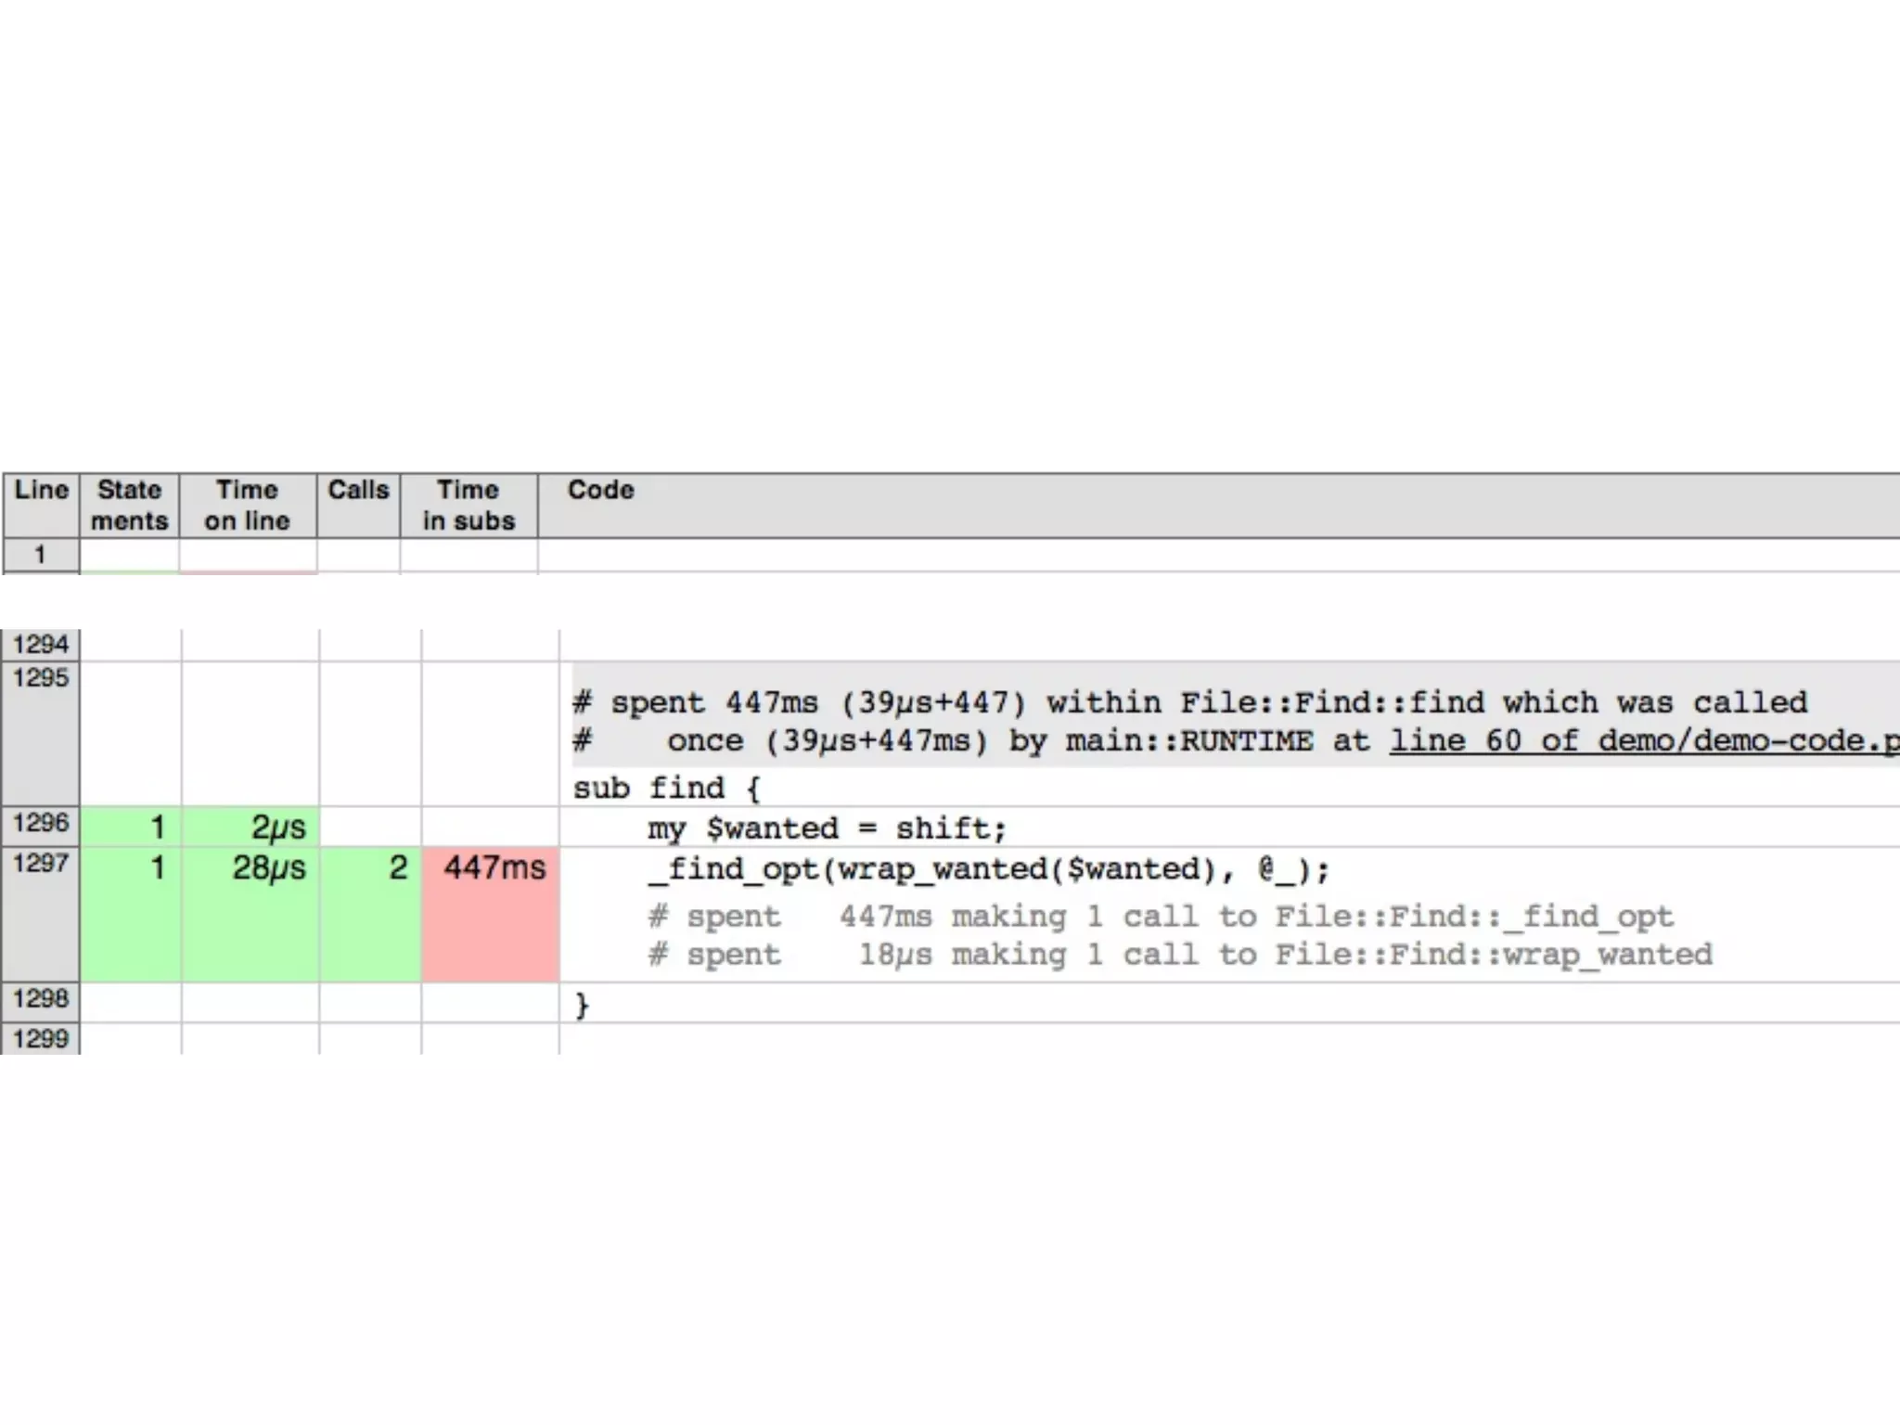Click line number 1295
The width and height of the screenshot is (1900, 1425).
pyautogui.click(x=41, y=678)
